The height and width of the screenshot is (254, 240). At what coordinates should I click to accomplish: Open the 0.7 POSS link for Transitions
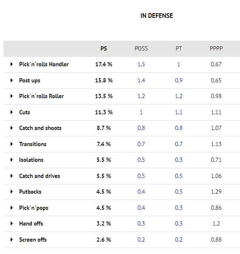tap(141, 144)
